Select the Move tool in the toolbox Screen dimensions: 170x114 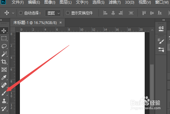pos(4,31)
